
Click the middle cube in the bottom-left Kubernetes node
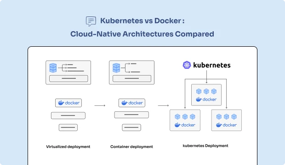click(185, 116)
